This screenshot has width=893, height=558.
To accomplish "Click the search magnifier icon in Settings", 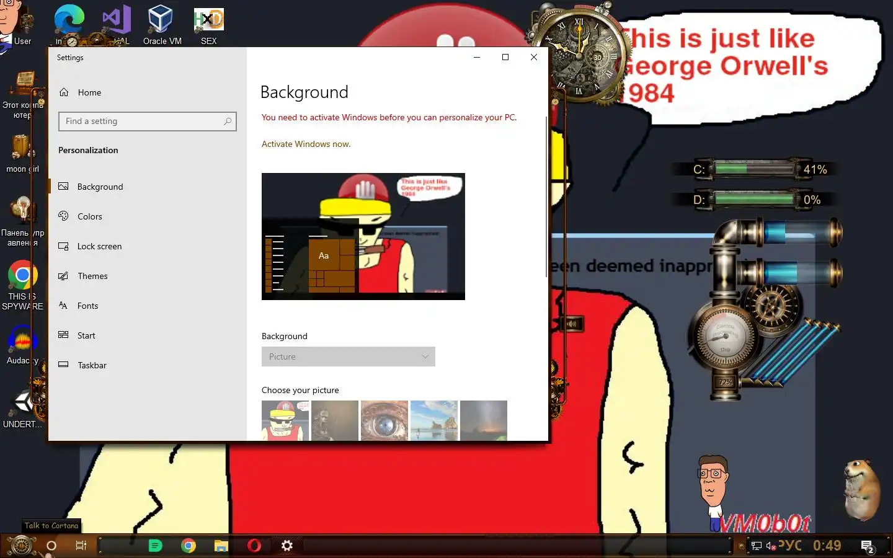I will coord(228,121).
